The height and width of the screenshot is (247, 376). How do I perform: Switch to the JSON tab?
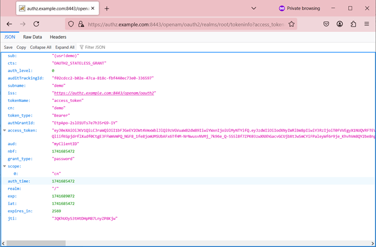coord(10,37)
